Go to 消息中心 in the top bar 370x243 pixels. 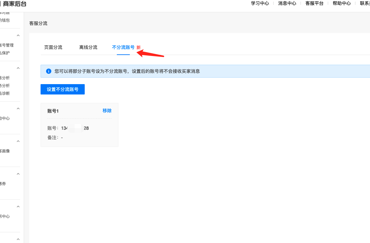click(x=287, y=3)
